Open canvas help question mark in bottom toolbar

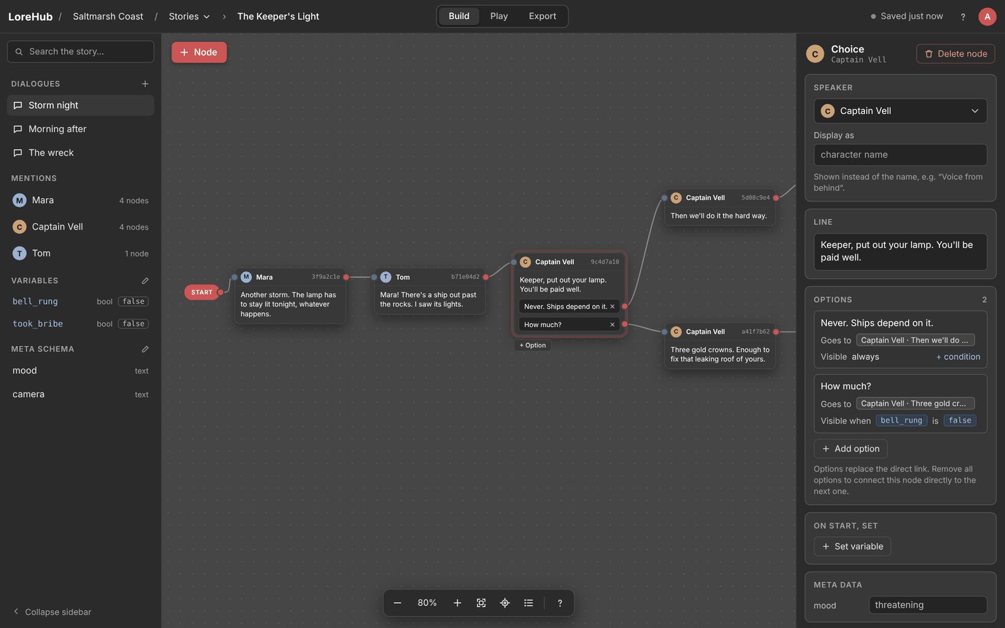tap(559, 603)
